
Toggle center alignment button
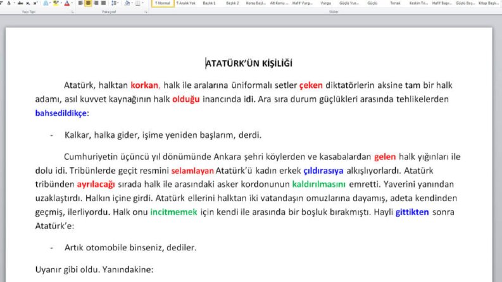[88, 3]
